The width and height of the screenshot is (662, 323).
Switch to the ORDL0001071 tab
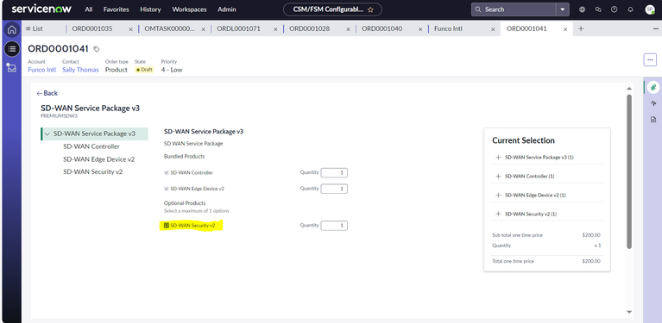click(238, 28)
